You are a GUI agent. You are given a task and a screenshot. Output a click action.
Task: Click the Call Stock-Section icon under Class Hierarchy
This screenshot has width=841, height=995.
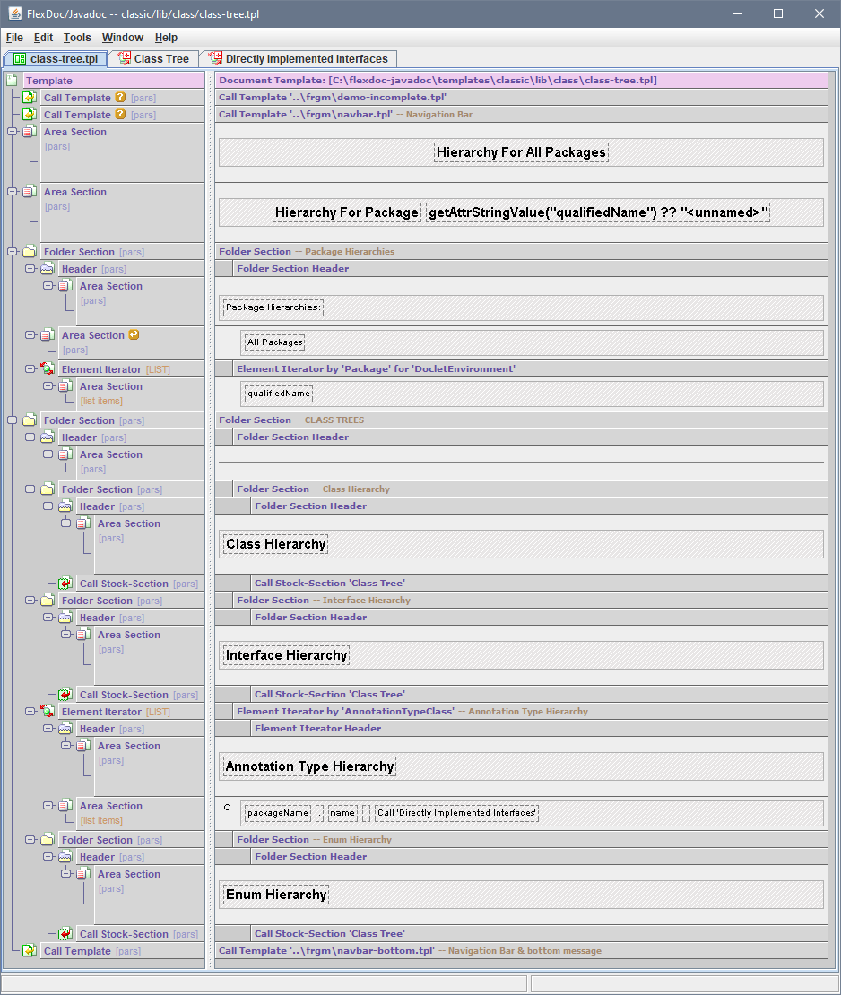point(65,584)
